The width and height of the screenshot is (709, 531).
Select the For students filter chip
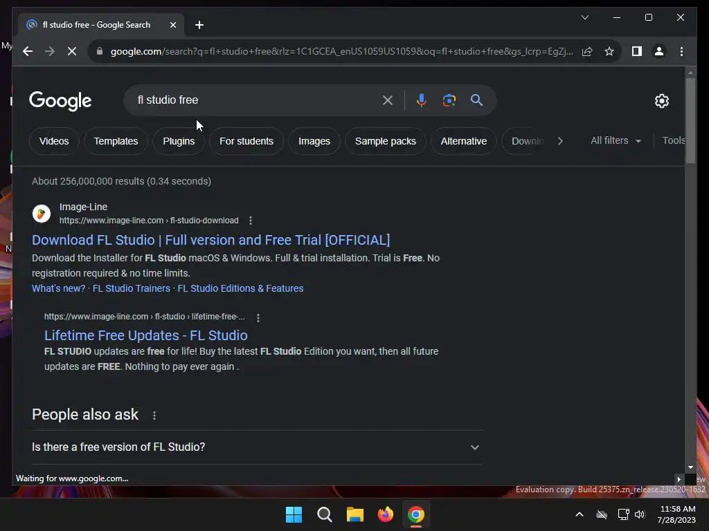point(246,141)
